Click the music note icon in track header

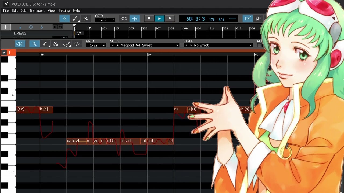[x=20, y=27]
